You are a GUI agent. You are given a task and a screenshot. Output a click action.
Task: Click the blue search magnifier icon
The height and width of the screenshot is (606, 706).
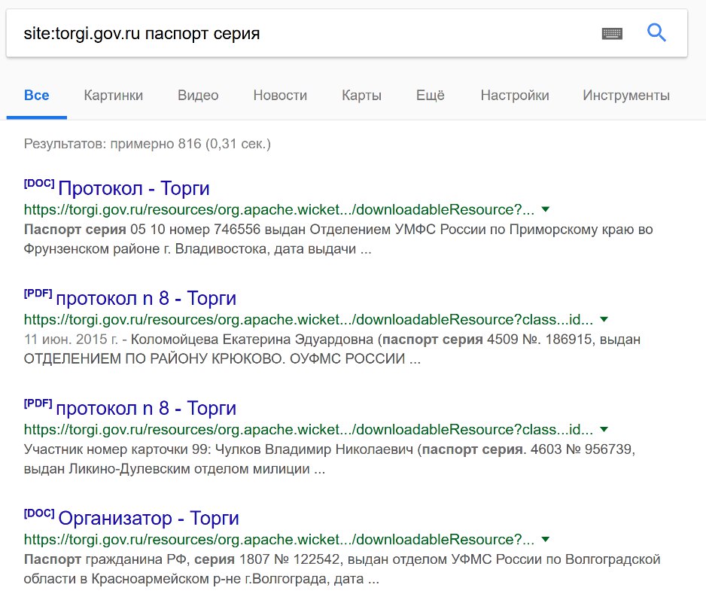656,33
